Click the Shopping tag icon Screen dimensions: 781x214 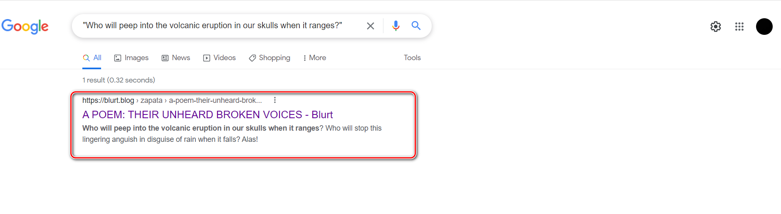point(252,58)
